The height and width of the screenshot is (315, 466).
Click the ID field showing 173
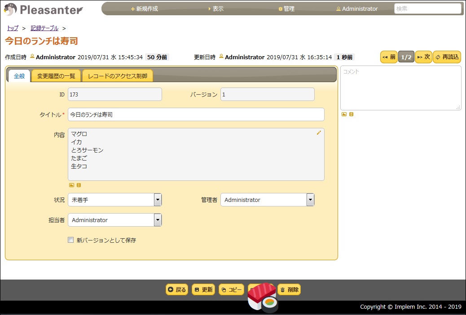115,94
